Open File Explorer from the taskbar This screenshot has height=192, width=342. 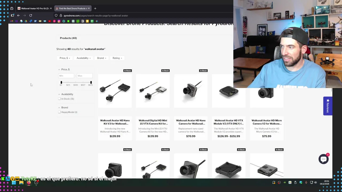tap(21, 183)
